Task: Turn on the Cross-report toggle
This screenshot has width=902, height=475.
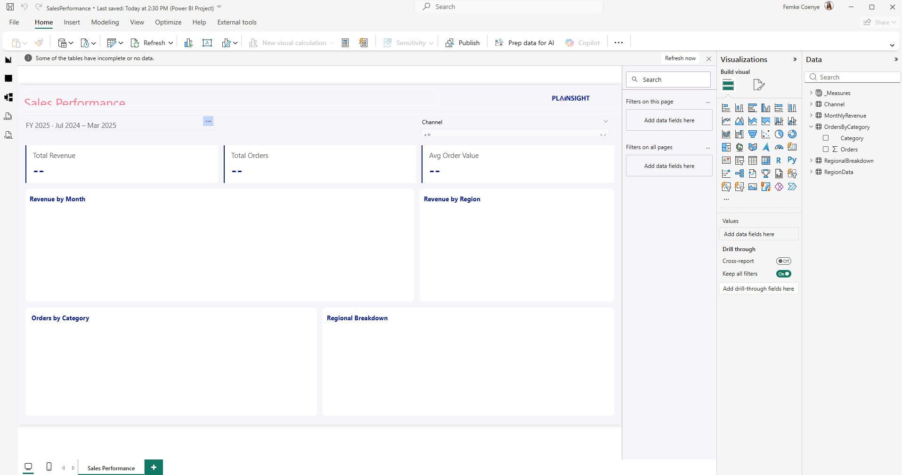Action: point(784,261)
